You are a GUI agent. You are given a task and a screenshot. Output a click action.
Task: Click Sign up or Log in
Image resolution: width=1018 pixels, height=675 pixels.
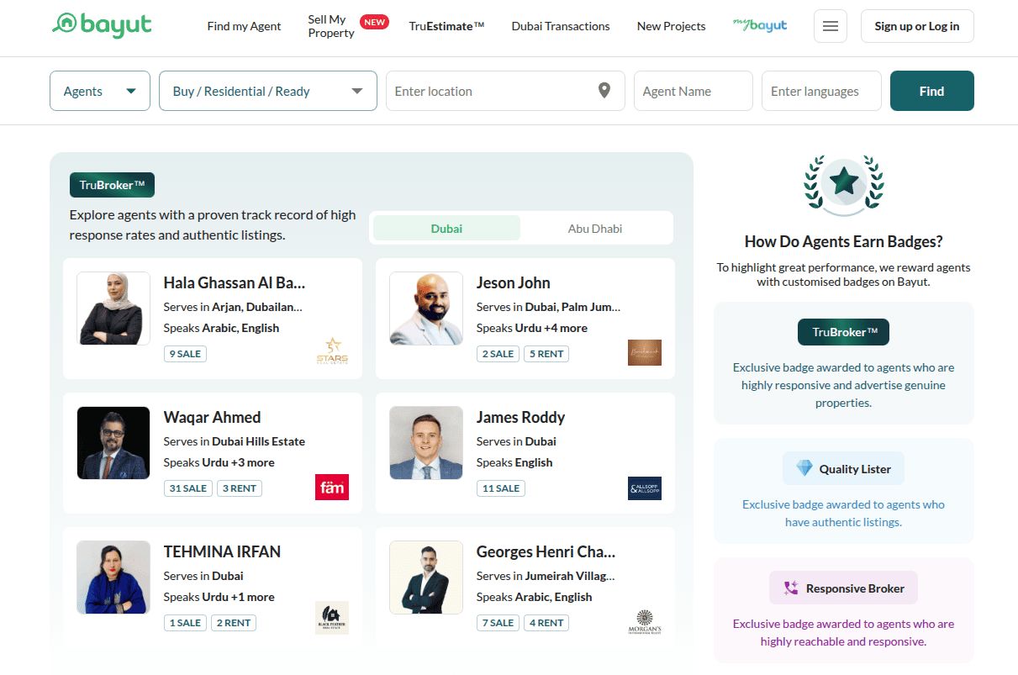click(x=916, y=26)
